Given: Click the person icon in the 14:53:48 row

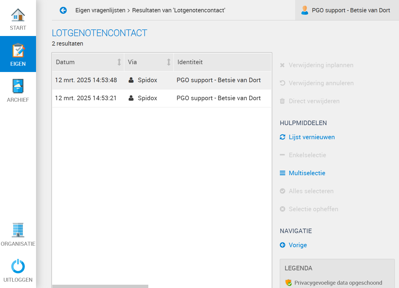Looking at the screenshot, I should (x=131, y=80).
